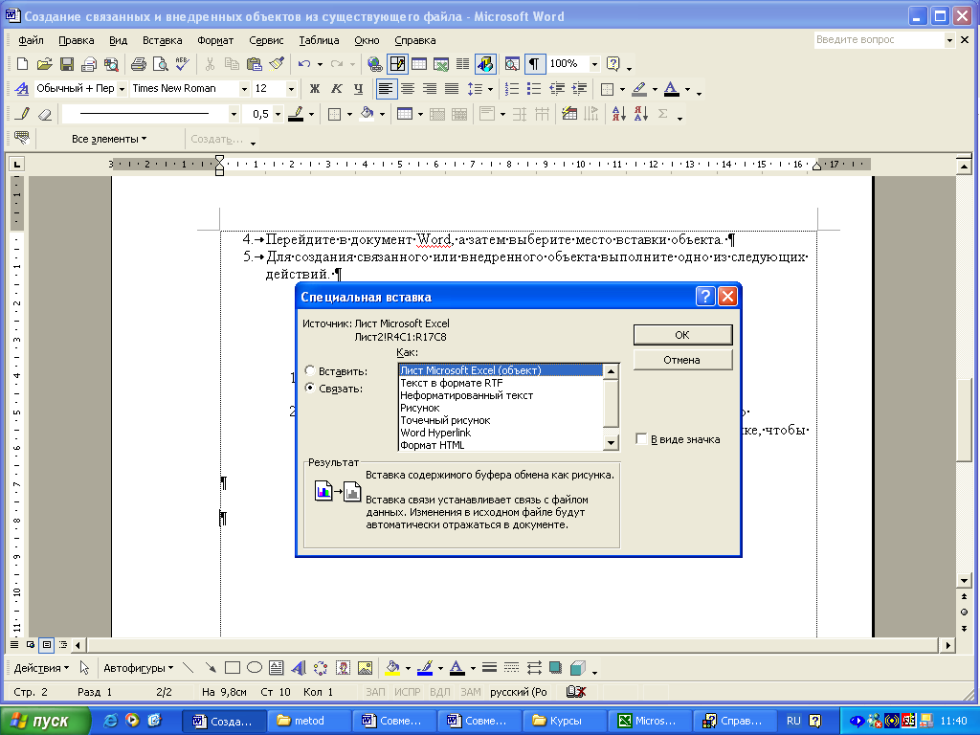This screenshot has height=735, width=980.
Task: Insert a Microsoft Excel worksheet icon
Action: 441,64
